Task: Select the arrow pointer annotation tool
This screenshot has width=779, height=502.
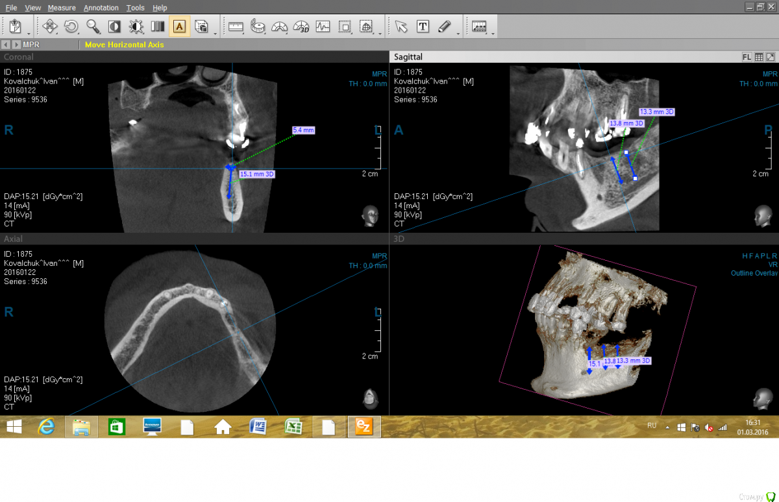Action: 401,27
